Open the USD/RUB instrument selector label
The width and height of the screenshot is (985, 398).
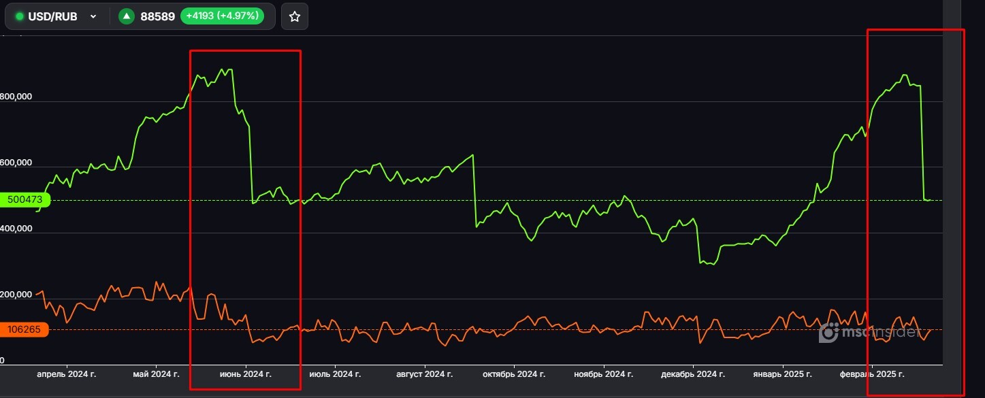(52, 16)
